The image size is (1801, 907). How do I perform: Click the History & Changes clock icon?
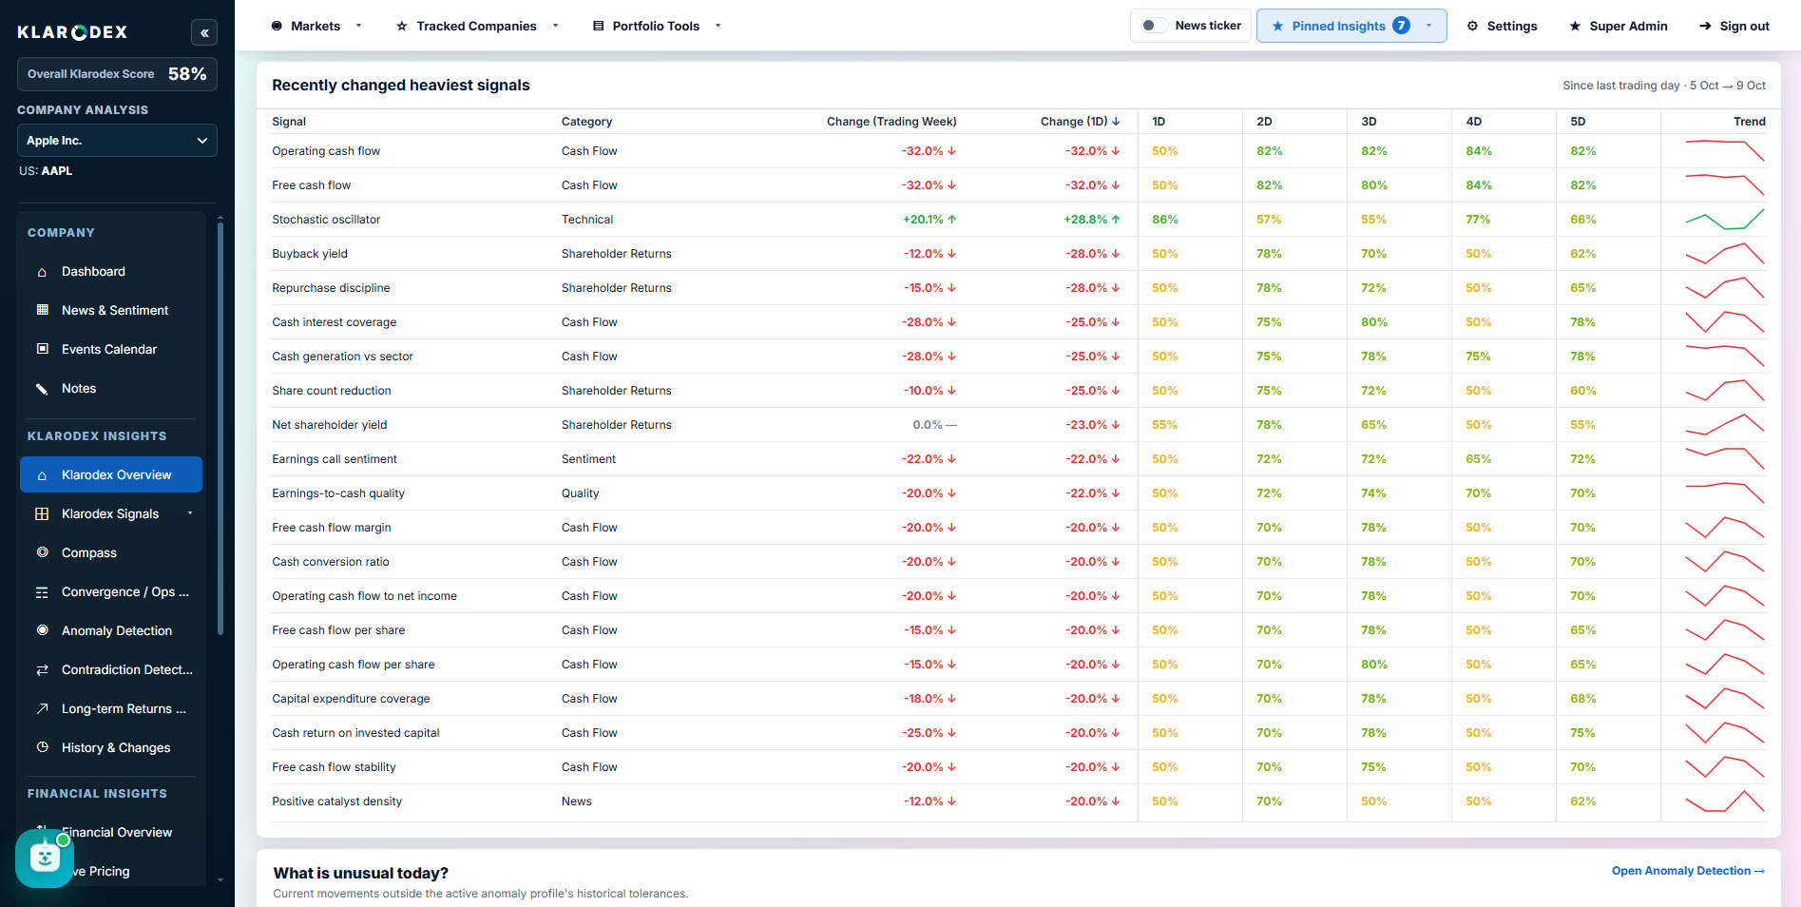pos(42,747)
